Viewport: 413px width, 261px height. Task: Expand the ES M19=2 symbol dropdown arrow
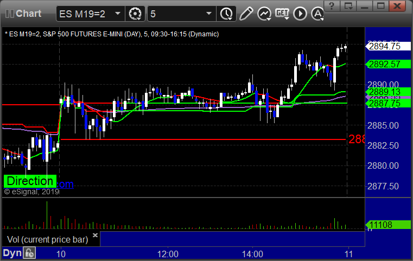click(118, 14)
